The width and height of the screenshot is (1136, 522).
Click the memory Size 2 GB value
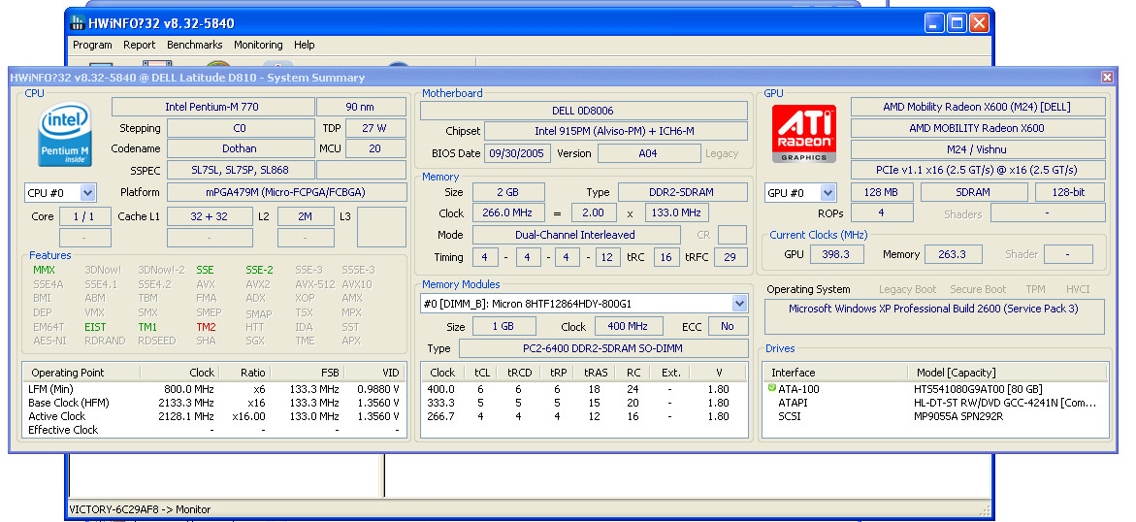click(x=508, y=192)
